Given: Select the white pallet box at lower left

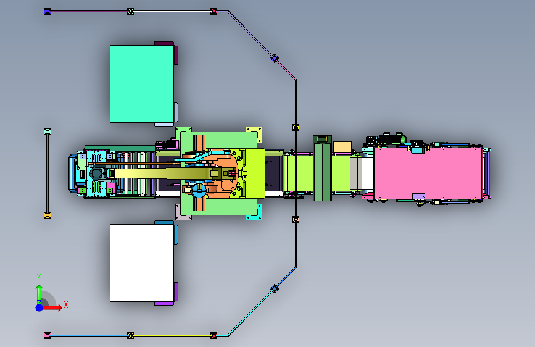Looking at the screenshot, I should [x=142, y=263].
